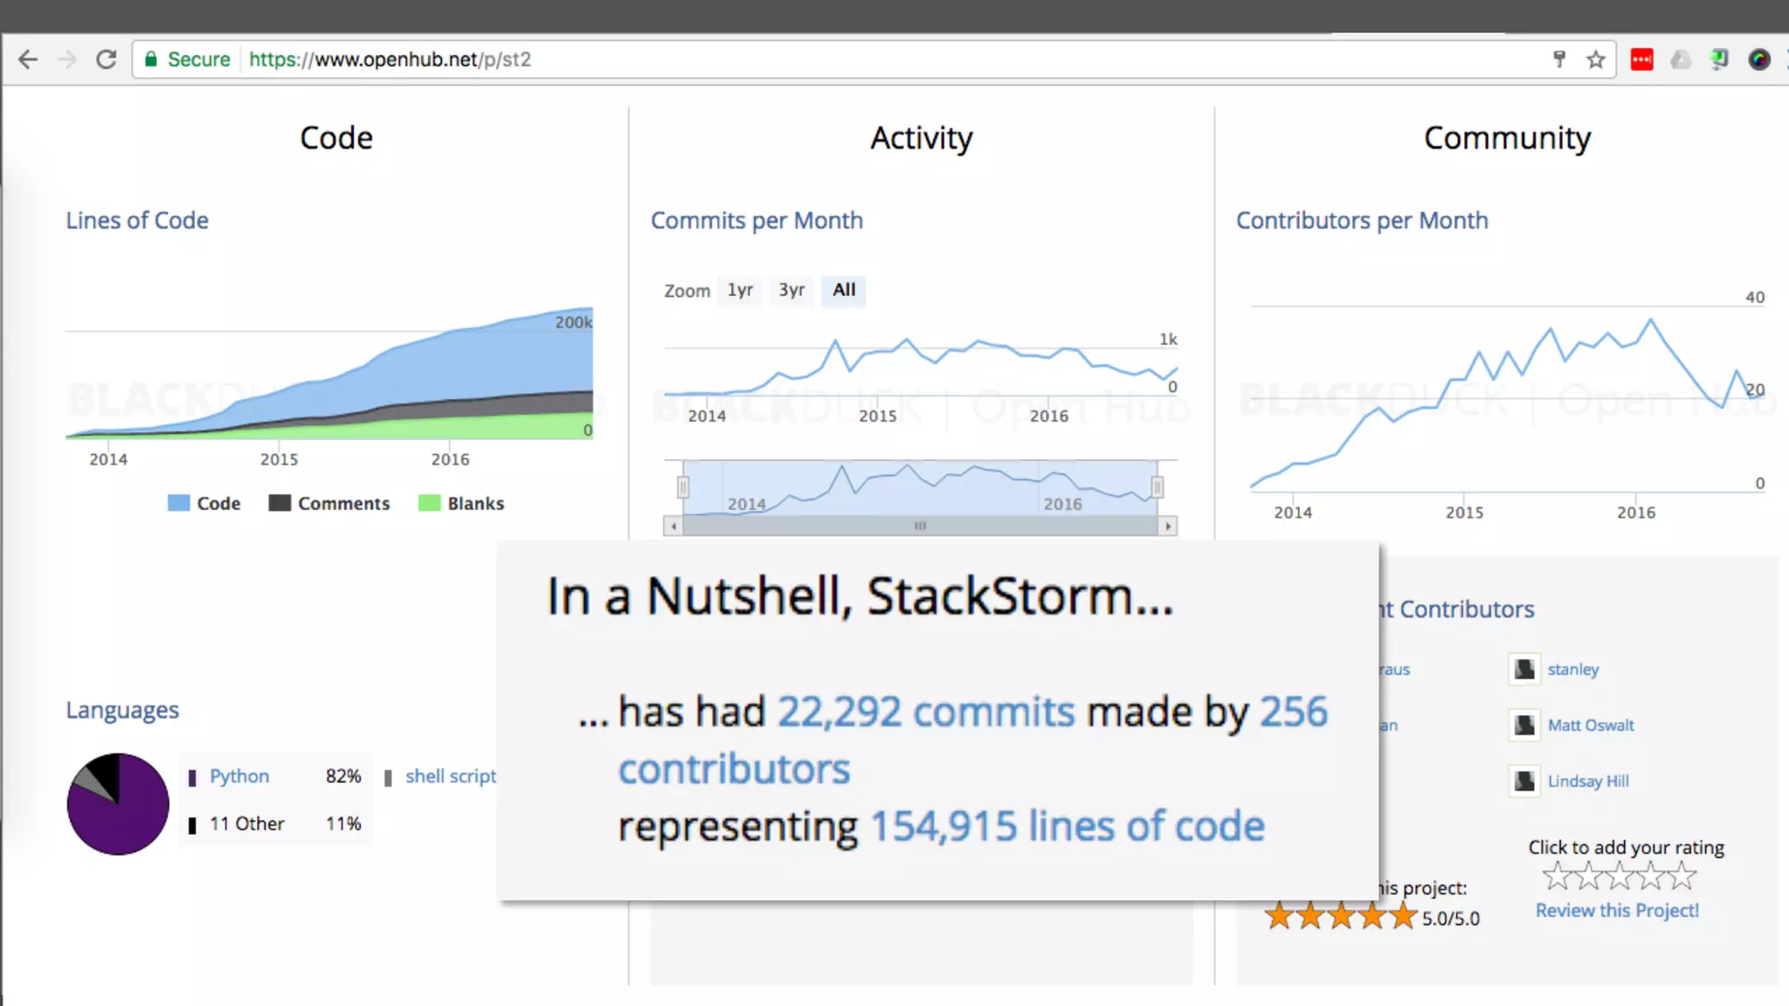1789x1006 pixels.
Task: Set commits chart zoom to 3yr
Action: (x=791, y=290)
